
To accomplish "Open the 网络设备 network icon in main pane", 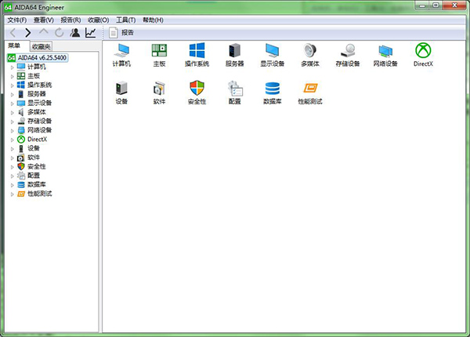I will [x=385, y=55].
